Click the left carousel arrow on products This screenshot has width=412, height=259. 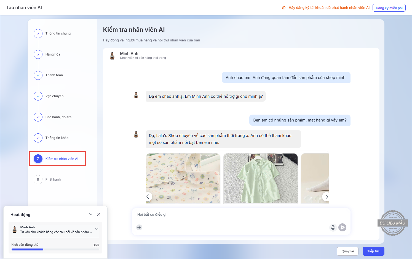(148, 197)
